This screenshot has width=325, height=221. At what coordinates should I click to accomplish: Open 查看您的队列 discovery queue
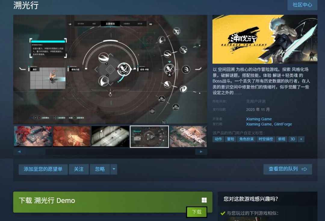point(287,169)
